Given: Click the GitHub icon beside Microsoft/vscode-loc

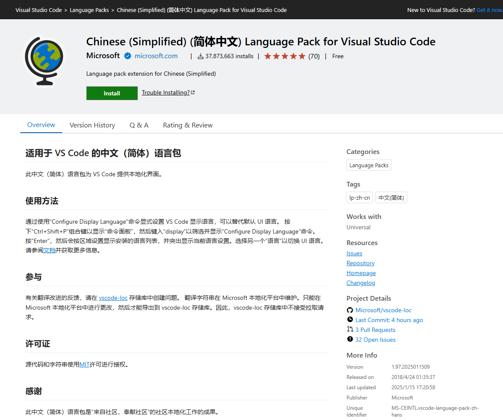Looking at the screenshot, I should pos(350,310).
